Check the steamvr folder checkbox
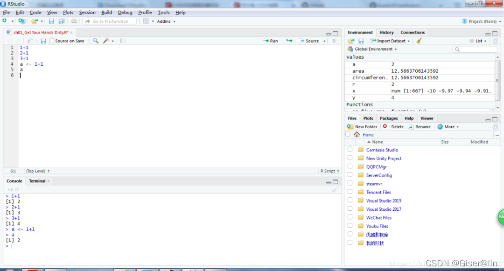Screen dimensions: 504x271 (x=350, y=183)
